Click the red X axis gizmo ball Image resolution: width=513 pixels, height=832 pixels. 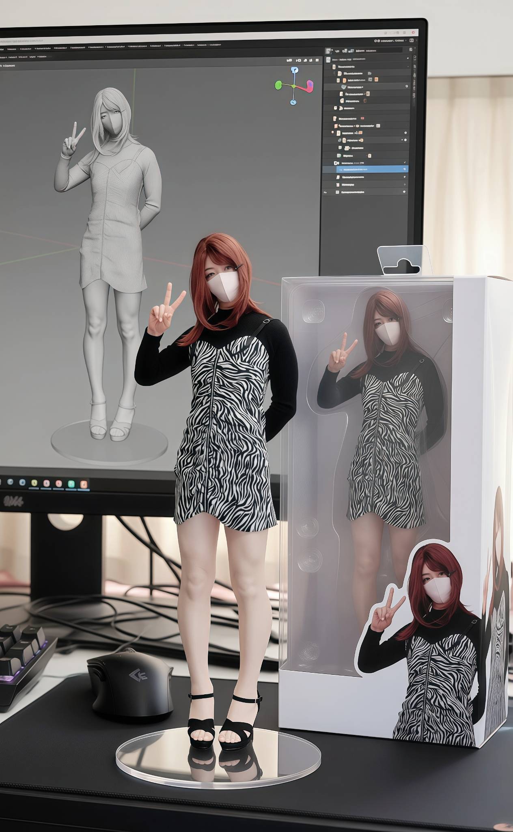309,84
